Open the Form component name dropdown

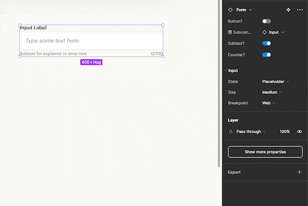(x=244, y=10)
